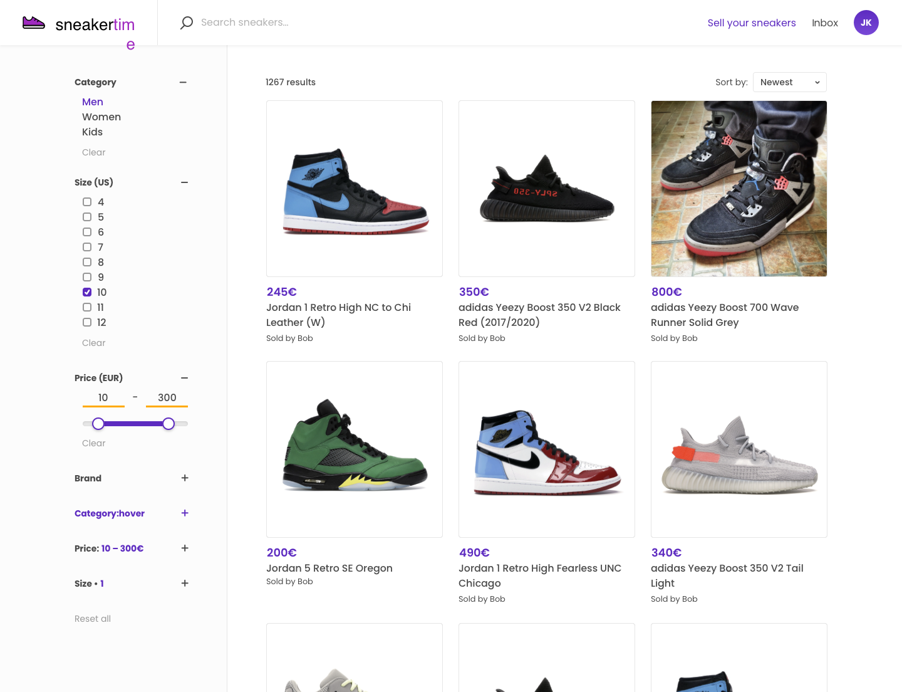The image size is (902, 692).
Task: Open the Sort by Newest dropdown
Action: click(789, 82)
